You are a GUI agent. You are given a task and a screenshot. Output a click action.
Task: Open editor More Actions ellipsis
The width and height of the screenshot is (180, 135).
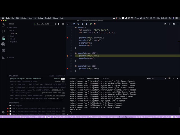[x=178, y=24]
